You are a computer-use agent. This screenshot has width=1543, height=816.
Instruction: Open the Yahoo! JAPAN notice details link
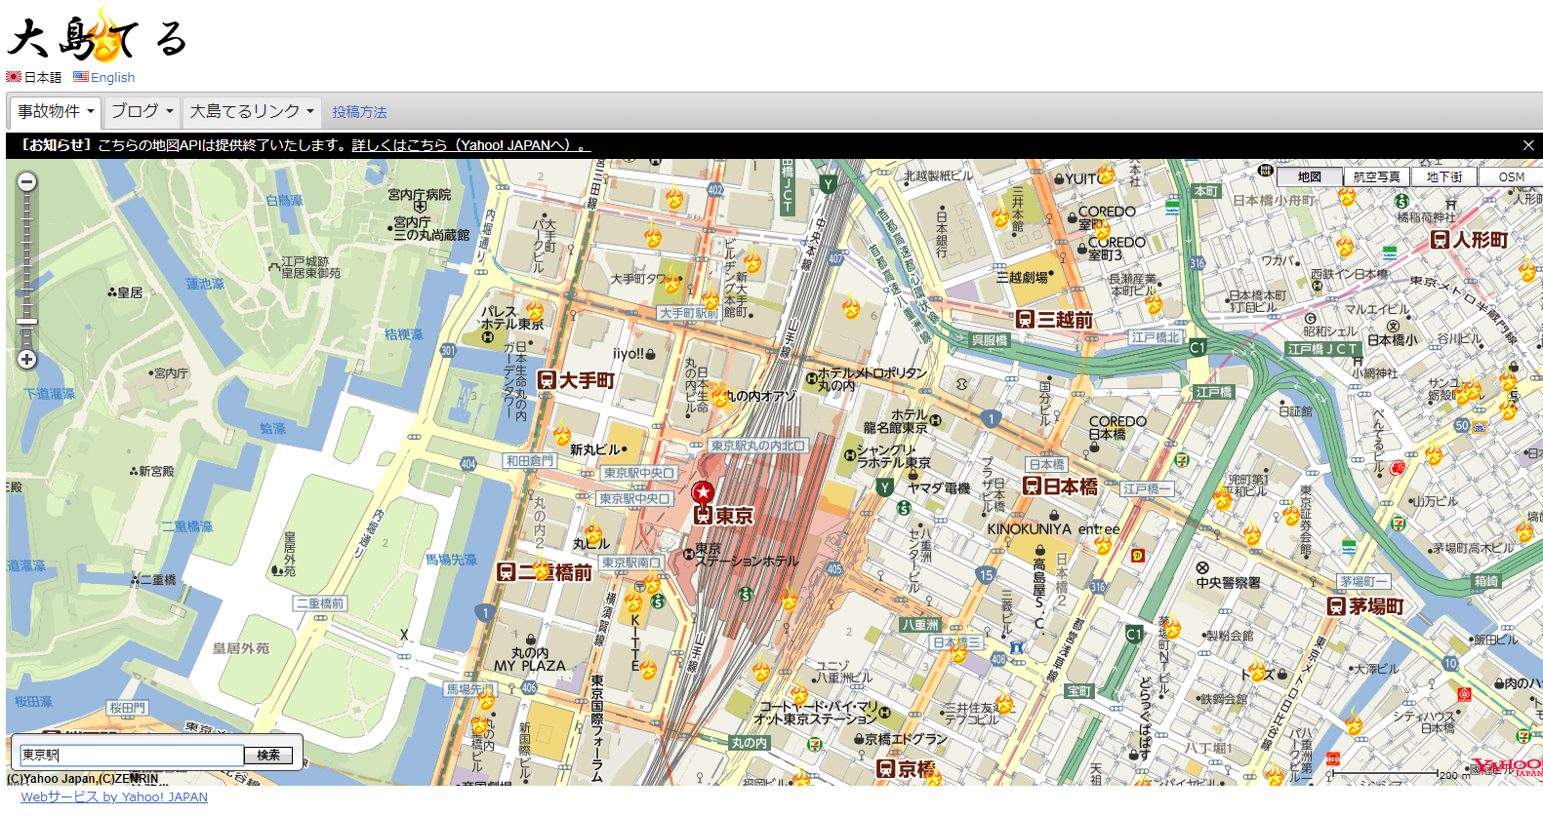[471, 145]
